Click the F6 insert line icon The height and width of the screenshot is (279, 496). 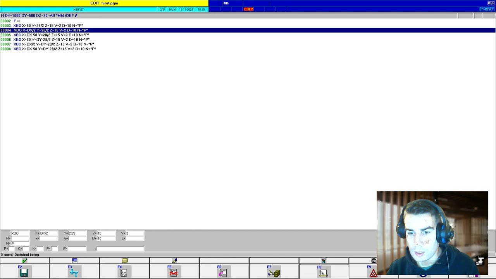pos(223,273)
